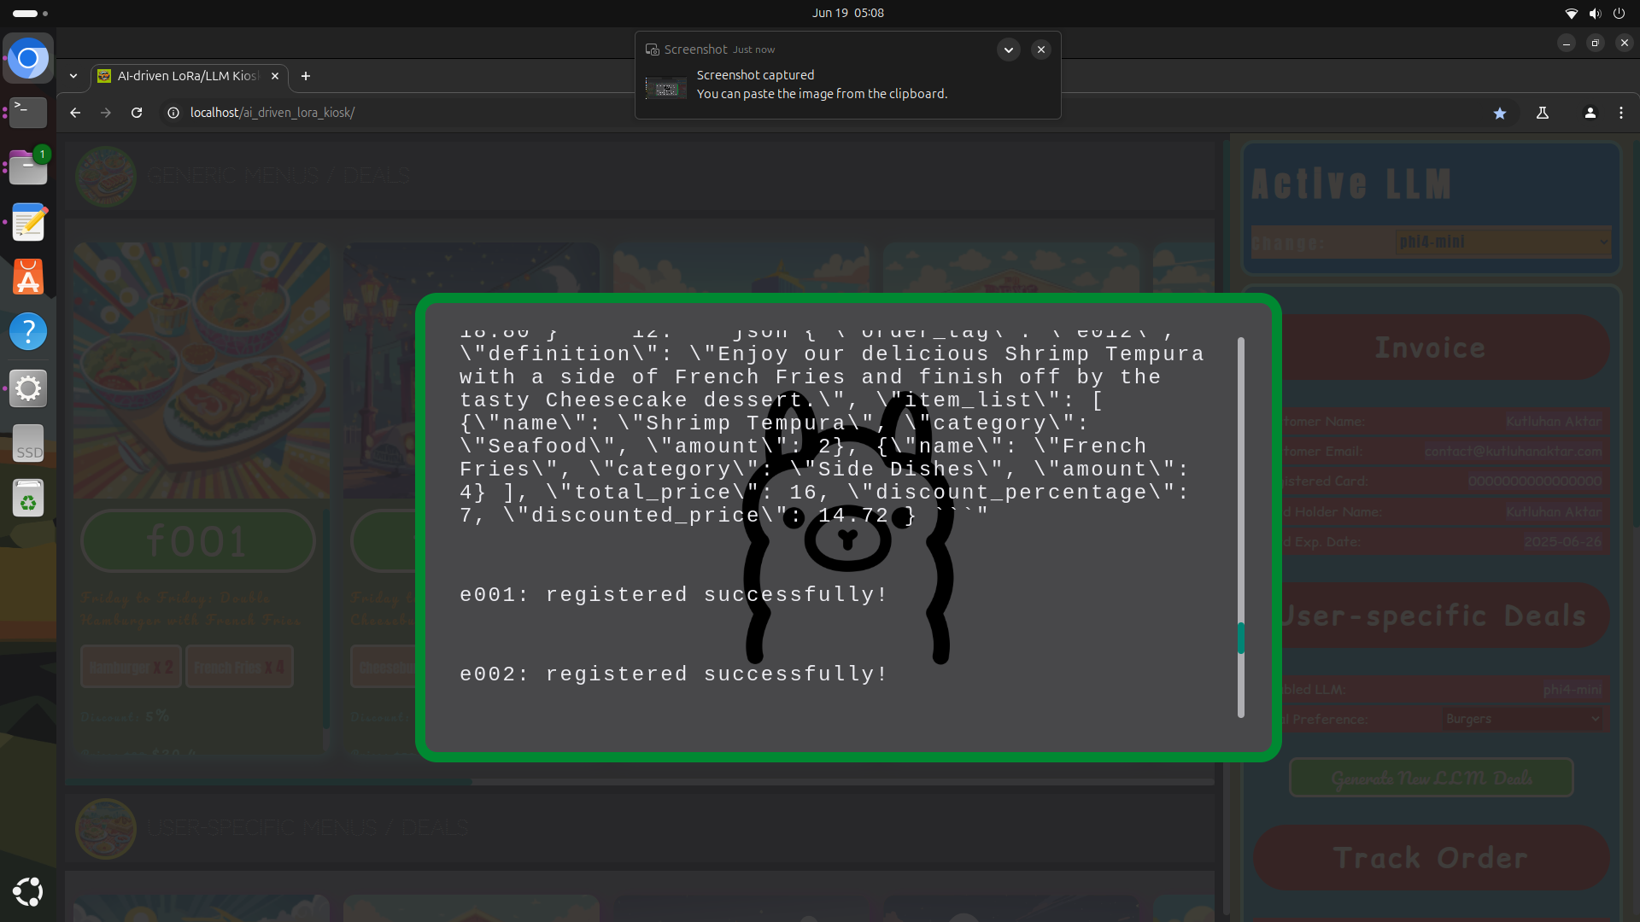Open the SSD drive icon

[28, 444]
